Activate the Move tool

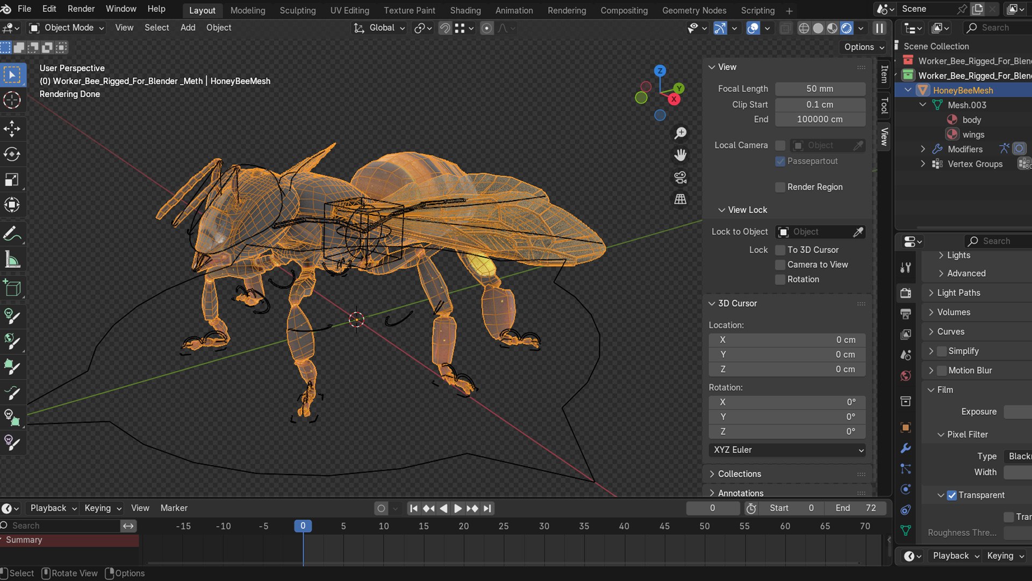coord(12,129)
